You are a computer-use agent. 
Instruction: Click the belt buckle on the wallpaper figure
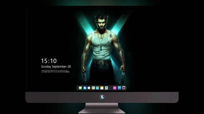pyautogui.click(x=100, y=63)
